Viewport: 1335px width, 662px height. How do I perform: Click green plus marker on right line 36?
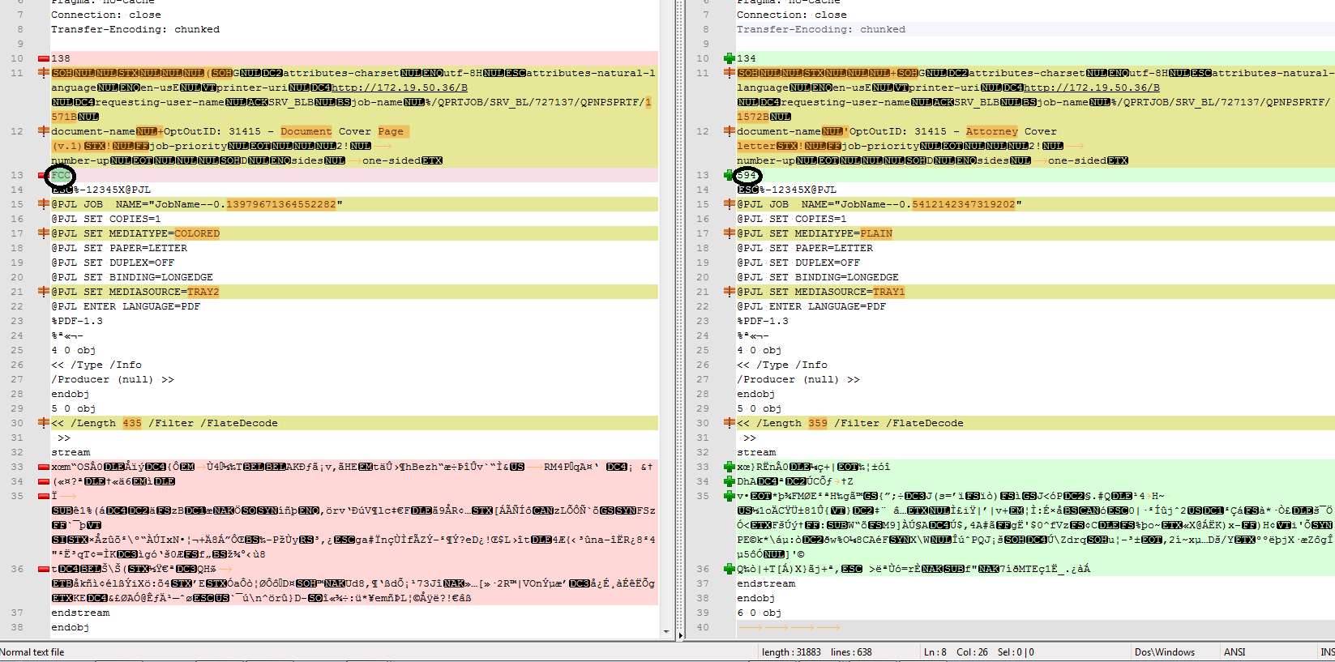(x=729, y=569)
